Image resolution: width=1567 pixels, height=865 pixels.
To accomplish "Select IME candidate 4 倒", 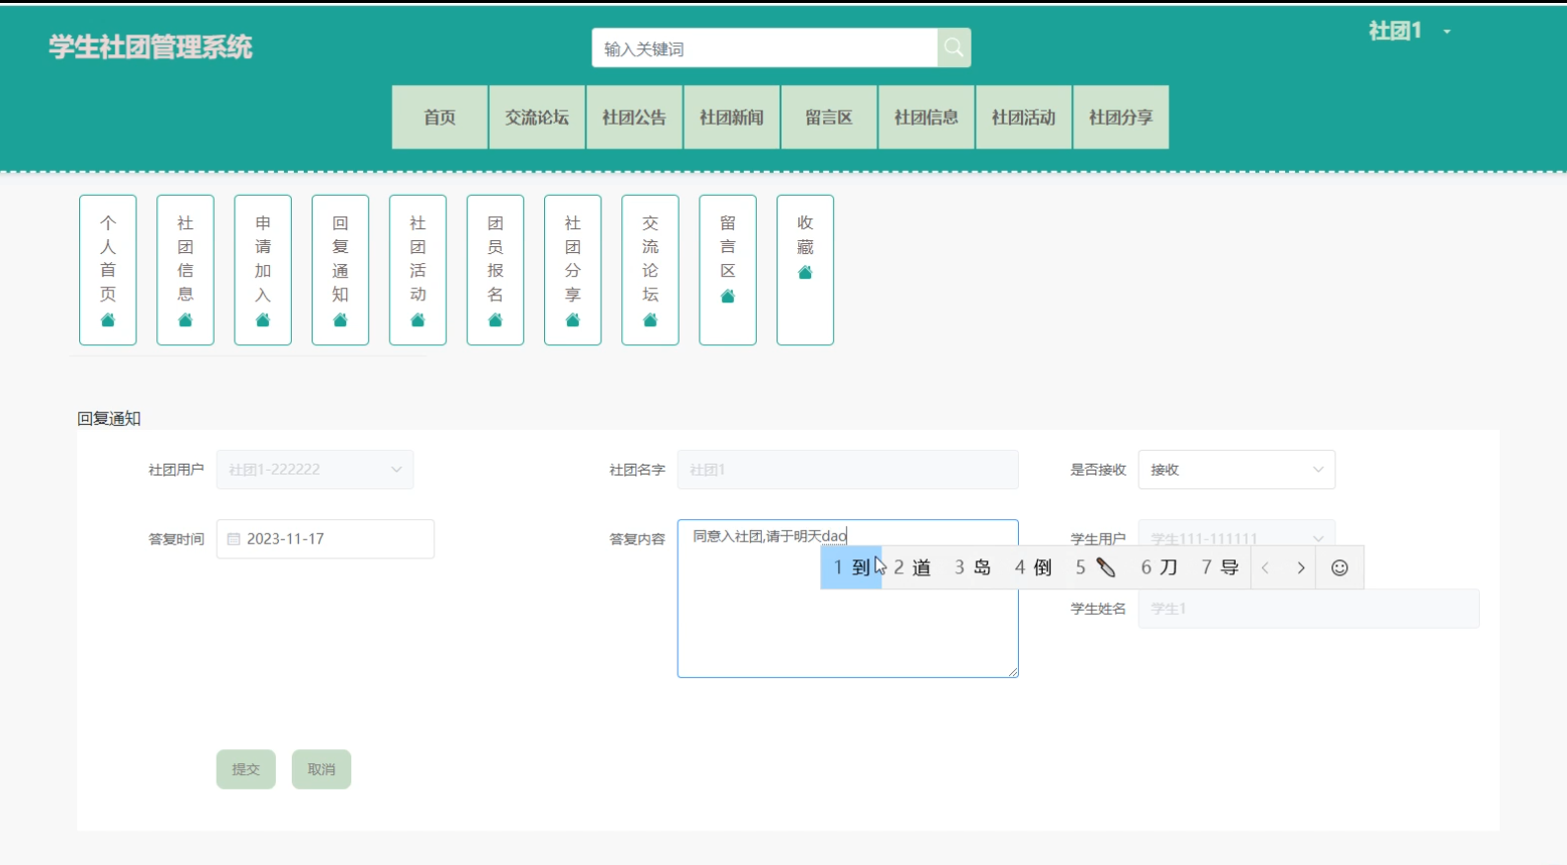I will coord(1033,567).
